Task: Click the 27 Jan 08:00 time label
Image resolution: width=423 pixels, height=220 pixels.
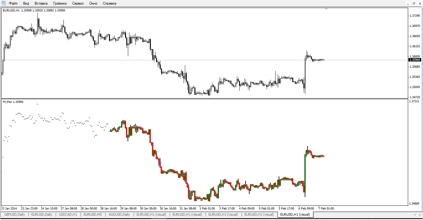Action: (x=69, y=209)
